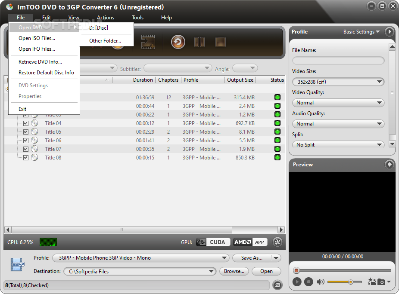Click green status light of 01:36:59 title

click(x=277, y=97)
